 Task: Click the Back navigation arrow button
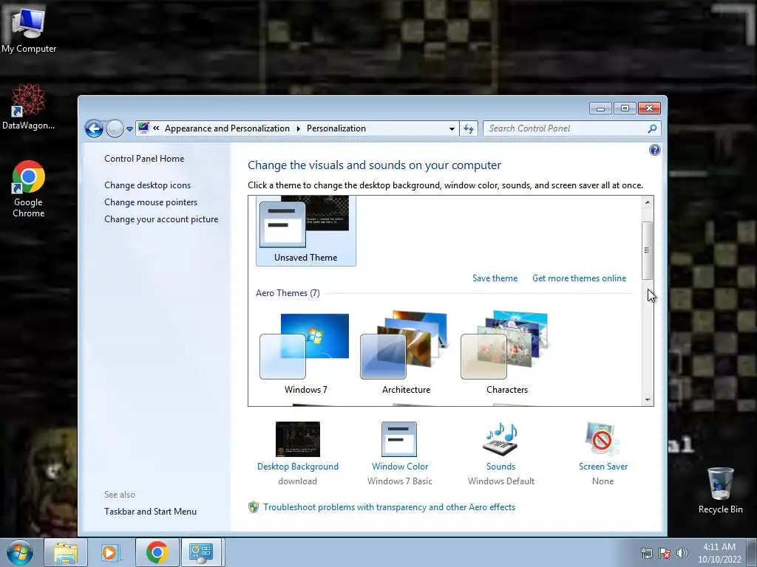94,128
